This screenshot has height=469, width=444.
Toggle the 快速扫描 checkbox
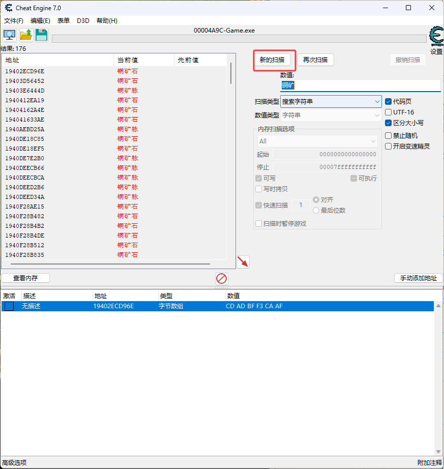(259, 205)
